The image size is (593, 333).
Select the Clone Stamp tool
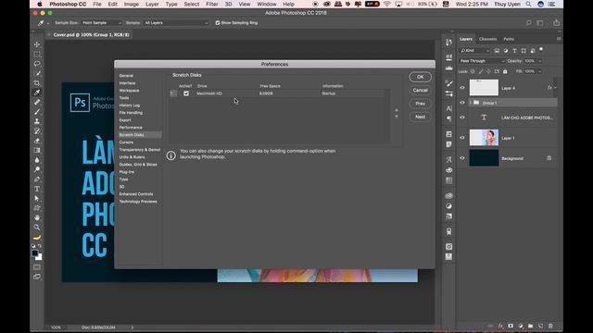click(37, 121)
